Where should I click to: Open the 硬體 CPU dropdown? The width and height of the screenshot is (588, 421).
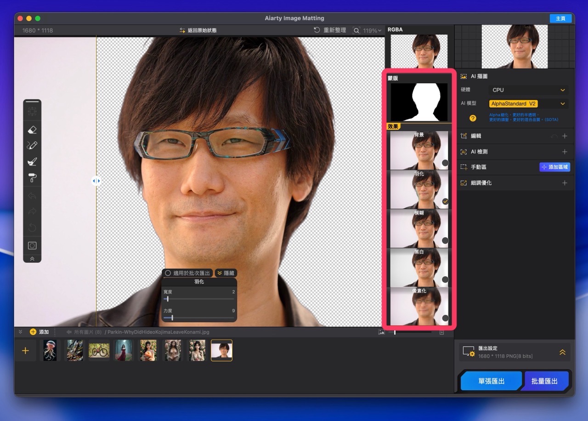point(527,90)
